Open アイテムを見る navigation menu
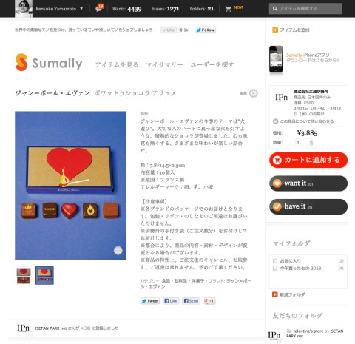 click(x=117, y=64)
